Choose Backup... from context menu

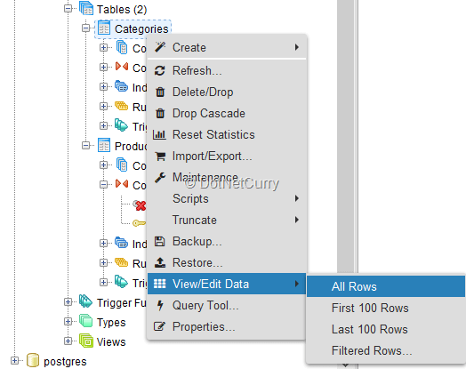tap(227, 242)
